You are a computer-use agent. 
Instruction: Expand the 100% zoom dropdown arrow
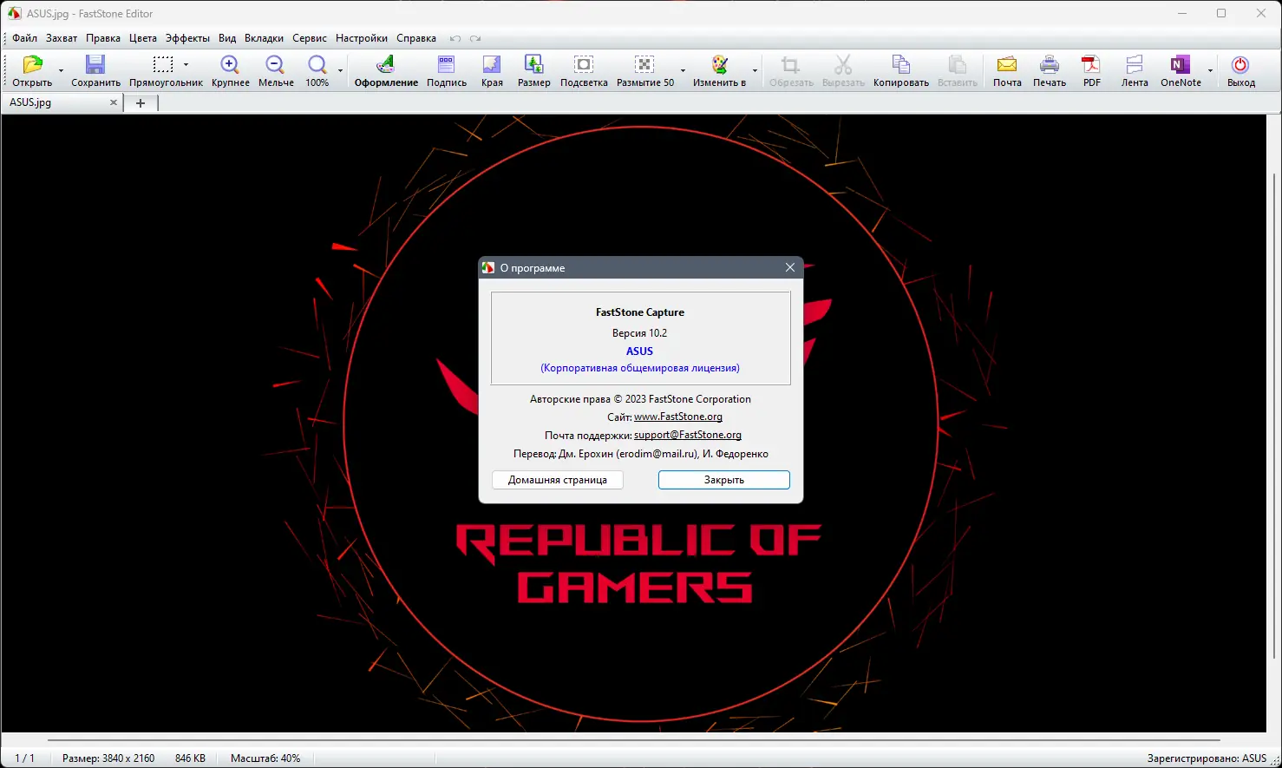pos(340,69)
